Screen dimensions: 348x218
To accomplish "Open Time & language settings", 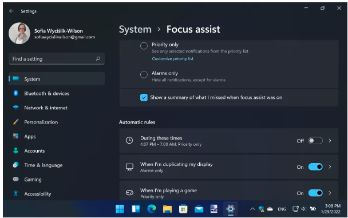I will [x=57, y=165].
